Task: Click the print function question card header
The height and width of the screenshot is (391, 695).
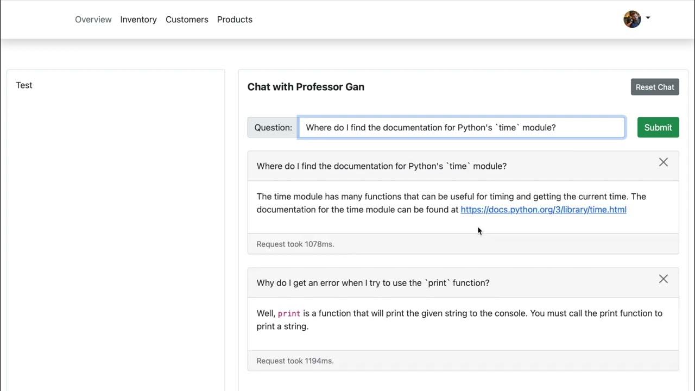Action: click(373, 283)
